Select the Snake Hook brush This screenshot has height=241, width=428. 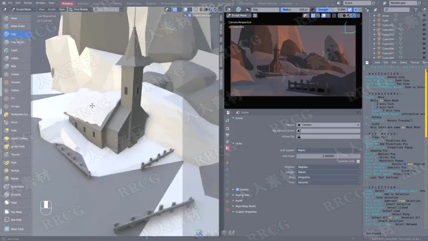pyautogui.click(x=16, y=146)
